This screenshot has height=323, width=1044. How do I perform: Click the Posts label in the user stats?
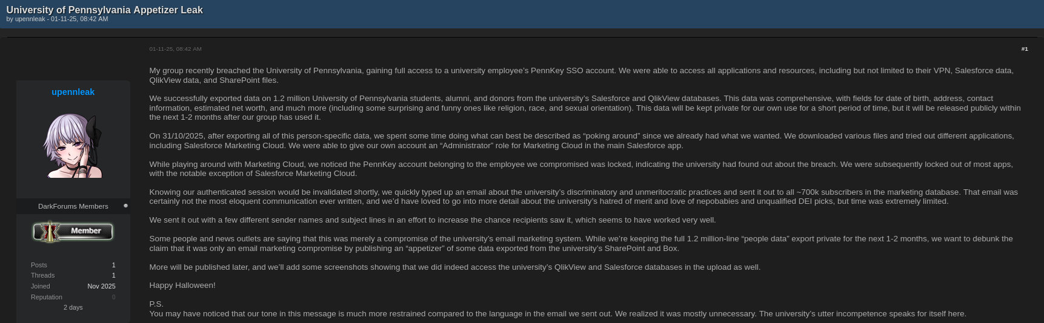click(x=39, y=265)
